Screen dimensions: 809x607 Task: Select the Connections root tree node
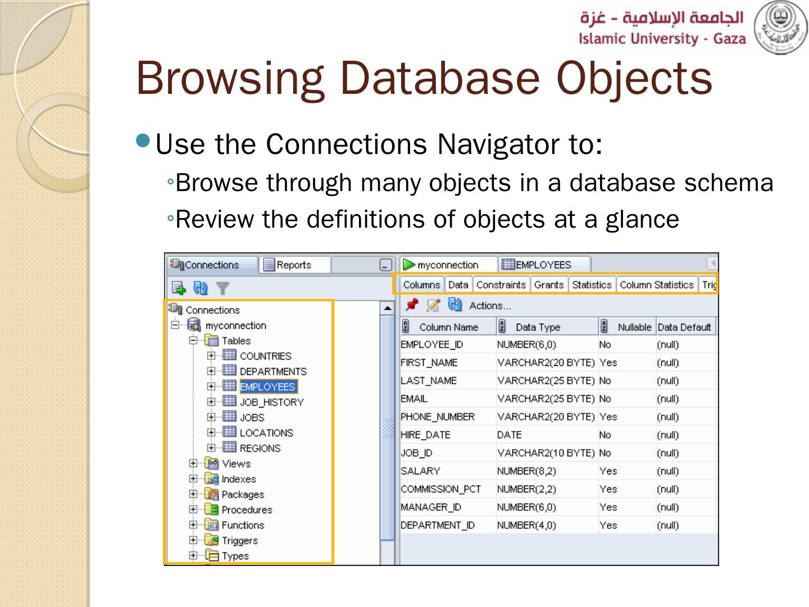pyautogui.click(x=212, y=310)
